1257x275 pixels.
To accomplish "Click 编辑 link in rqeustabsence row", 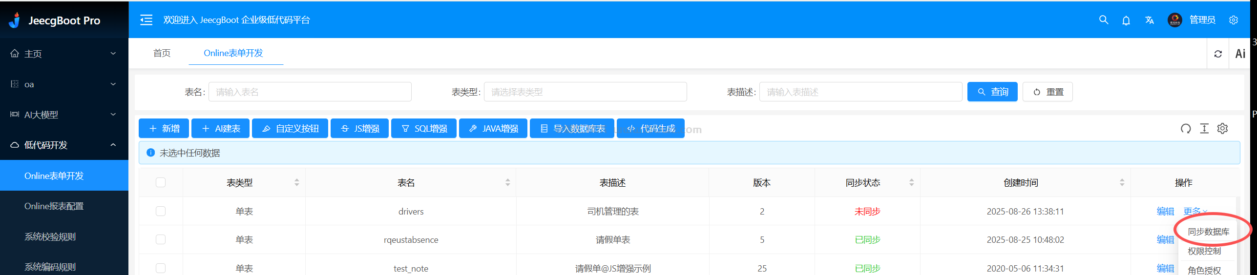I will [x=1165, y=239].
